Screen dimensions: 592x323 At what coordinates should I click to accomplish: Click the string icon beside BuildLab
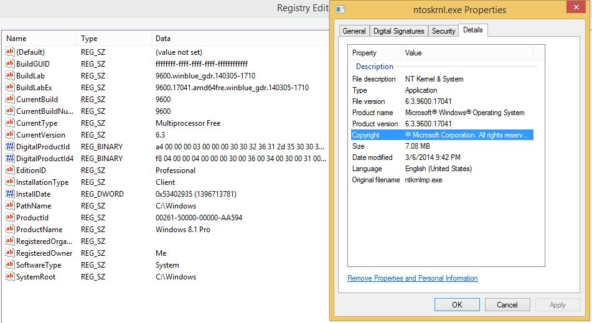[x=10, y=75]
